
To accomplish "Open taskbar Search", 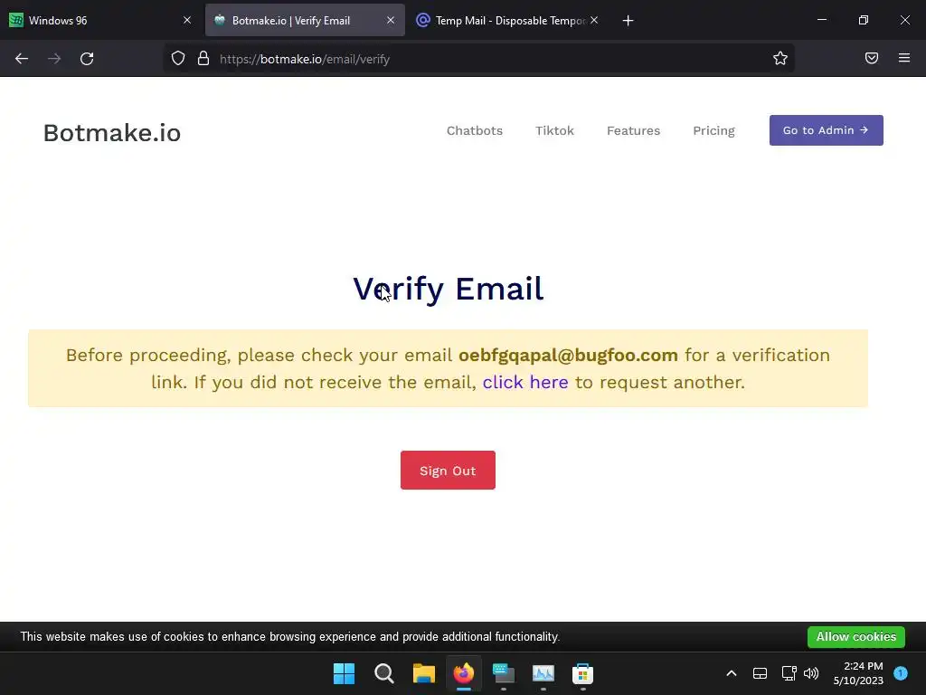I will click(x=383, y=673).
